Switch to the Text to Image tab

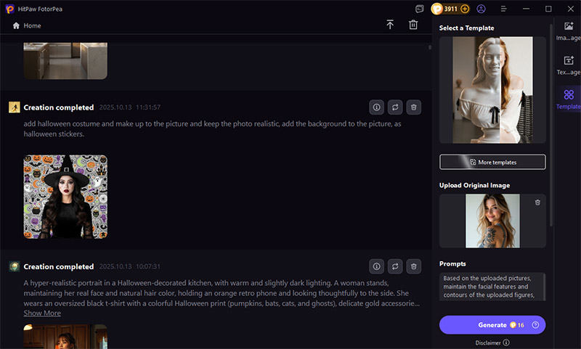click(x=569, y=65)
